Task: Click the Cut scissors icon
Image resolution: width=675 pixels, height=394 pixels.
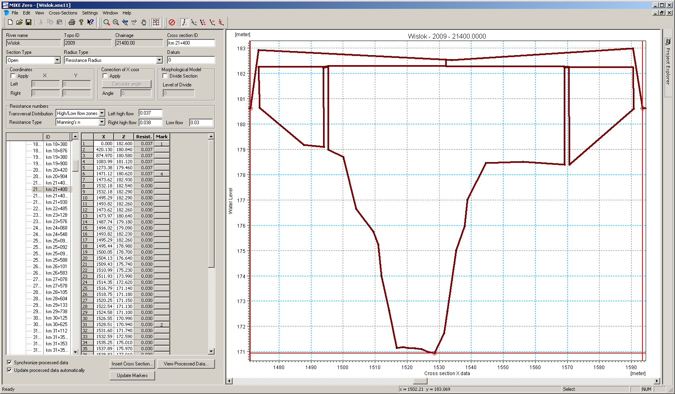Action: (41, 23)
